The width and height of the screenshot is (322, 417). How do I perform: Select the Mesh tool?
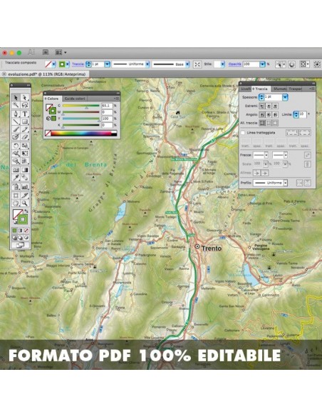point(16,170)
